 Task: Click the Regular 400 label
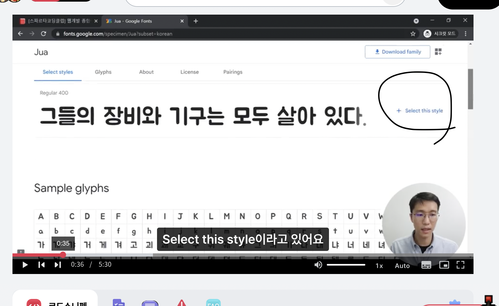(x=54, y=93)
